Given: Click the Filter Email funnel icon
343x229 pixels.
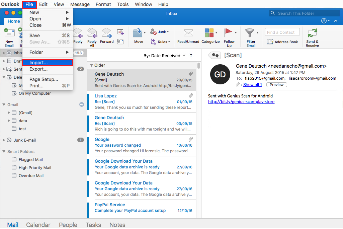Looking at the screenshot, I should tap(250, 33).
